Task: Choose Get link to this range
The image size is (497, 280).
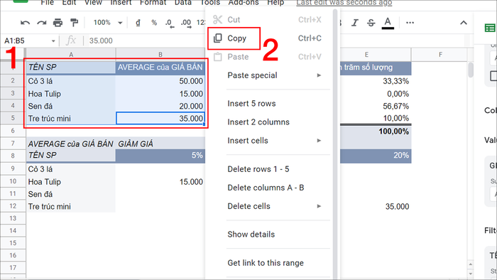Action: (269, 262)
